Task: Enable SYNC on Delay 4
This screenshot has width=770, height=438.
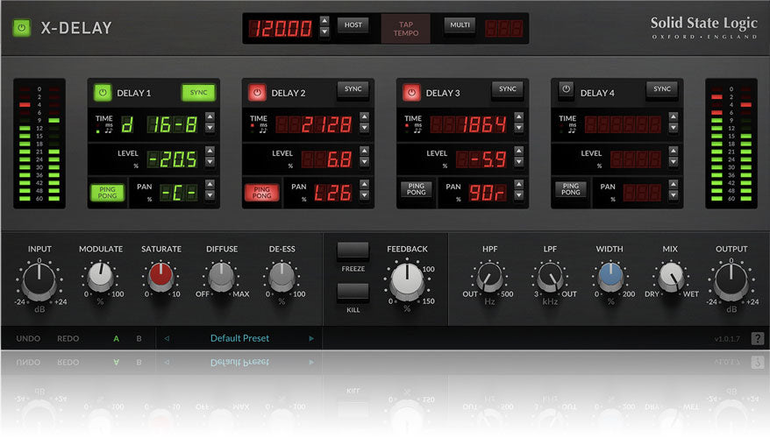Action: pos(661,89)
